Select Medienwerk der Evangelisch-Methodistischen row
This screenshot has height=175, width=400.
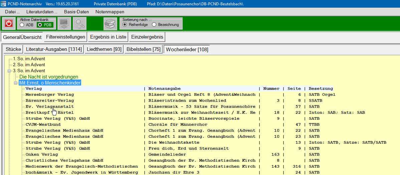[x=172, y=166]
